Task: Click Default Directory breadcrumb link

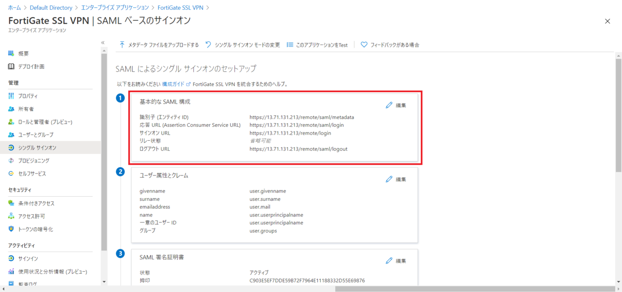Action: pos(51,8)
